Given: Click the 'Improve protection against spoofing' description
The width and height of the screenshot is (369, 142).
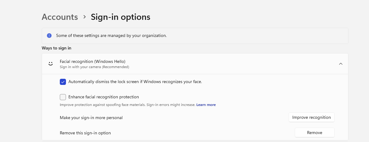Looking at the screenshot, I should coord(127,105).
